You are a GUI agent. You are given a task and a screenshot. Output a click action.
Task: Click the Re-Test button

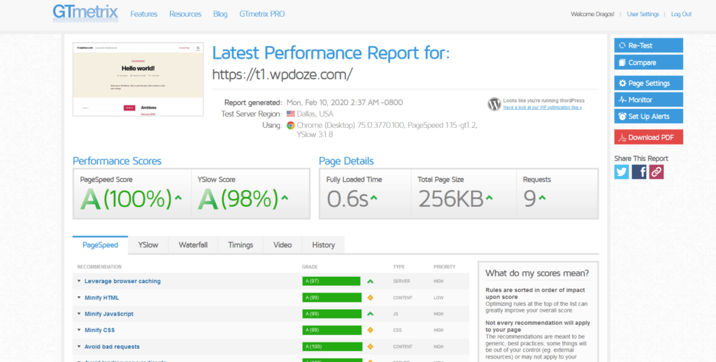(648, 45)
